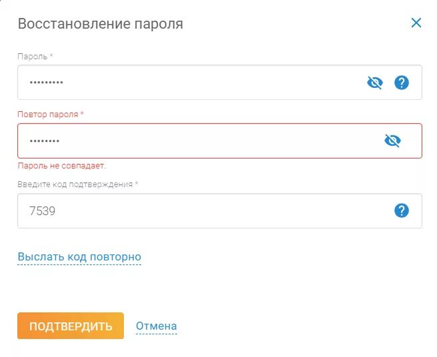Focus the Повтор пароля input field
The width and height of the screenshot is (437, 357).
coord(220,141)
